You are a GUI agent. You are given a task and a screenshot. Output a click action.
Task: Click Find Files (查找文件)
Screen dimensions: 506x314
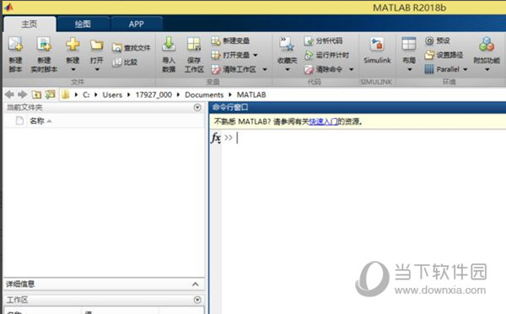tap(132, 48)
